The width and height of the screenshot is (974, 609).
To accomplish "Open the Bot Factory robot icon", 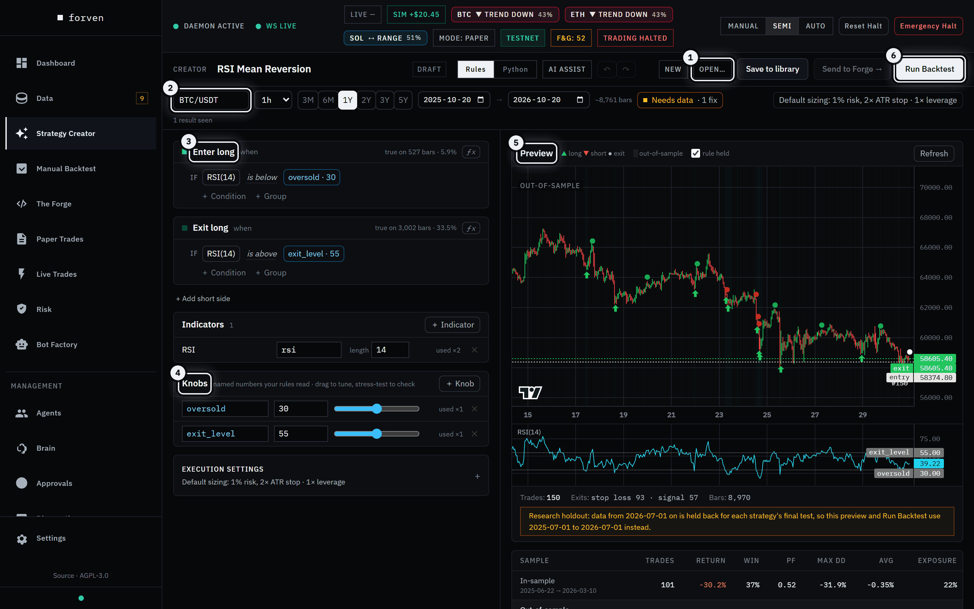I will coord(21,344).
